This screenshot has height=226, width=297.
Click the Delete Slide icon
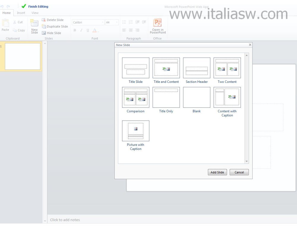pyautogui.click(x=44, y=20)
